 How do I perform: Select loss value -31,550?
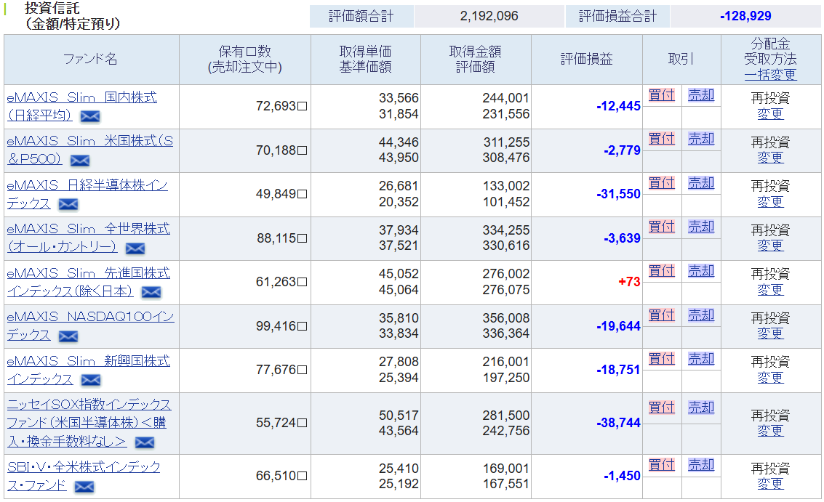click(x=618, y=194)
